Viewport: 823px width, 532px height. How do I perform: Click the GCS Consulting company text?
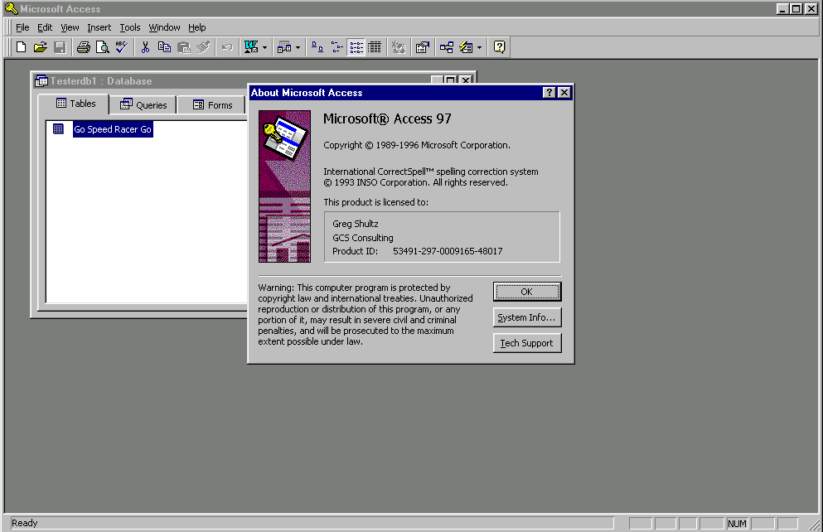click(x=363, y=238)
